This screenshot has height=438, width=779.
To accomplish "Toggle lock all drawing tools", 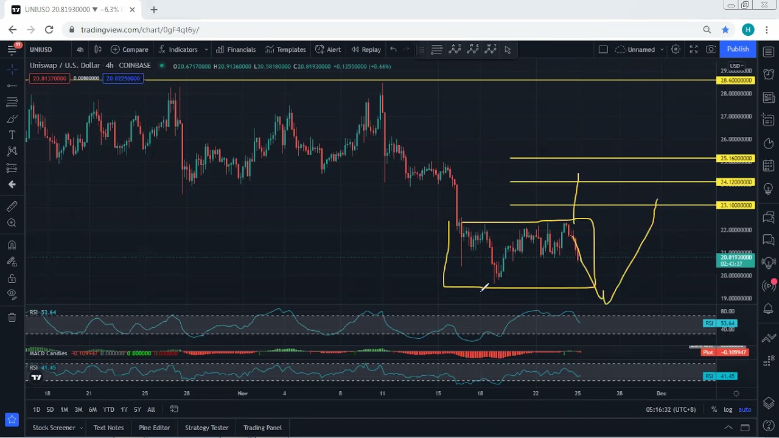I will click(x=12, y=279).
